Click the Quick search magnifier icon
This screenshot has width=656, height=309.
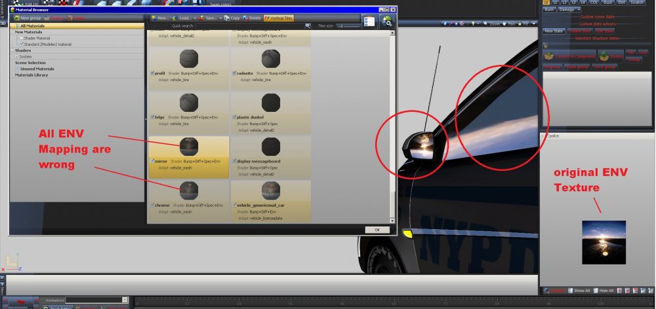coord(308,26)
